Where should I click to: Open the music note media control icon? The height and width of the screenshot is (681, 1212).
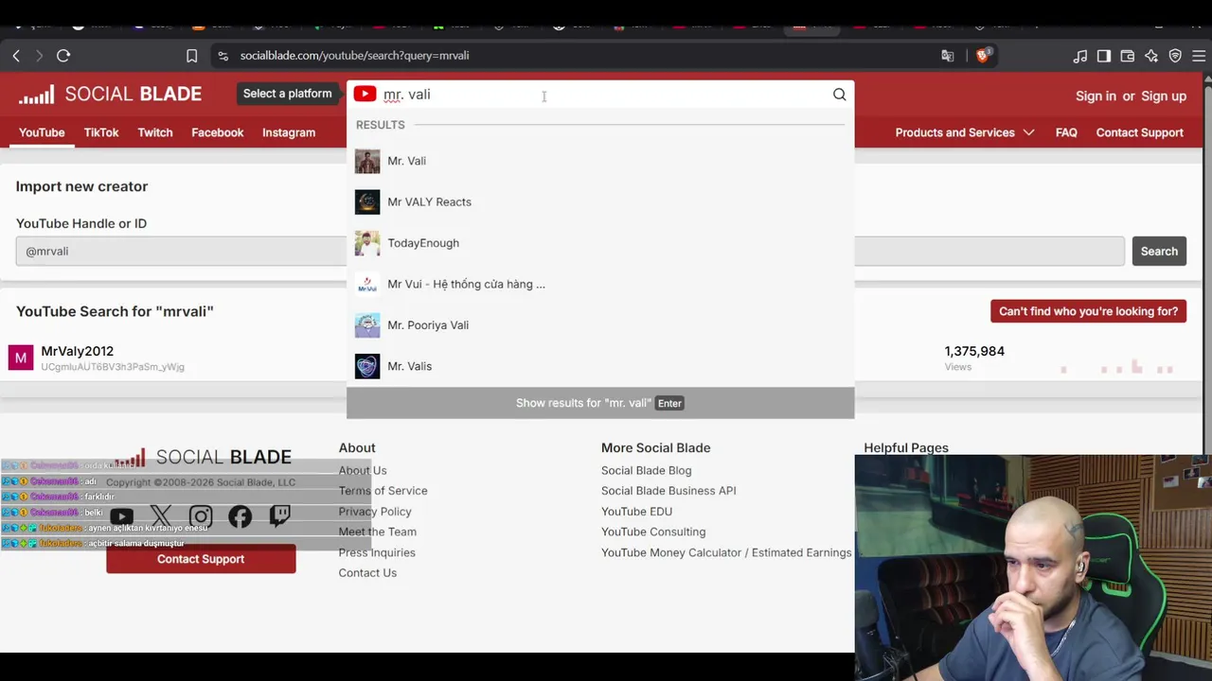pyautogui.click(x=1080, y=56)
